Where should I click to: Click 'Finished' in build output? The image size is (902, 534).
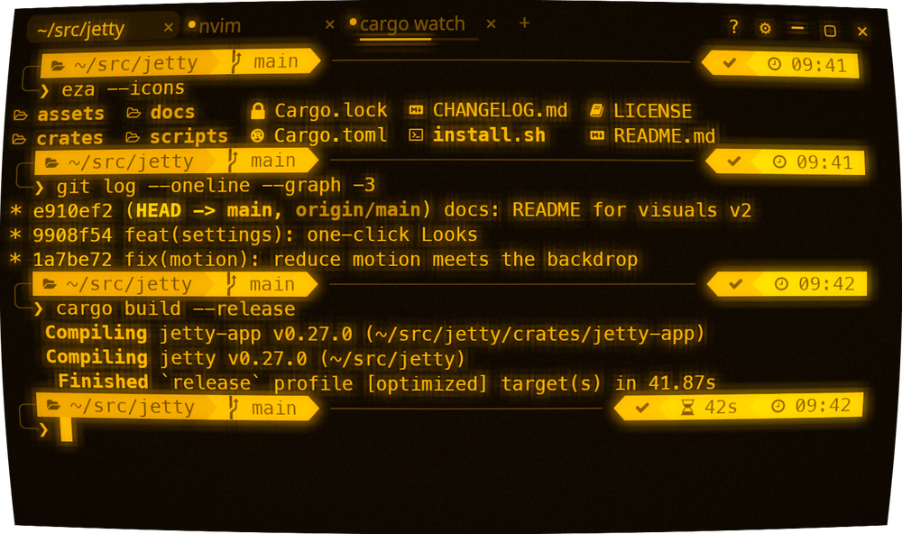point(103,382)
